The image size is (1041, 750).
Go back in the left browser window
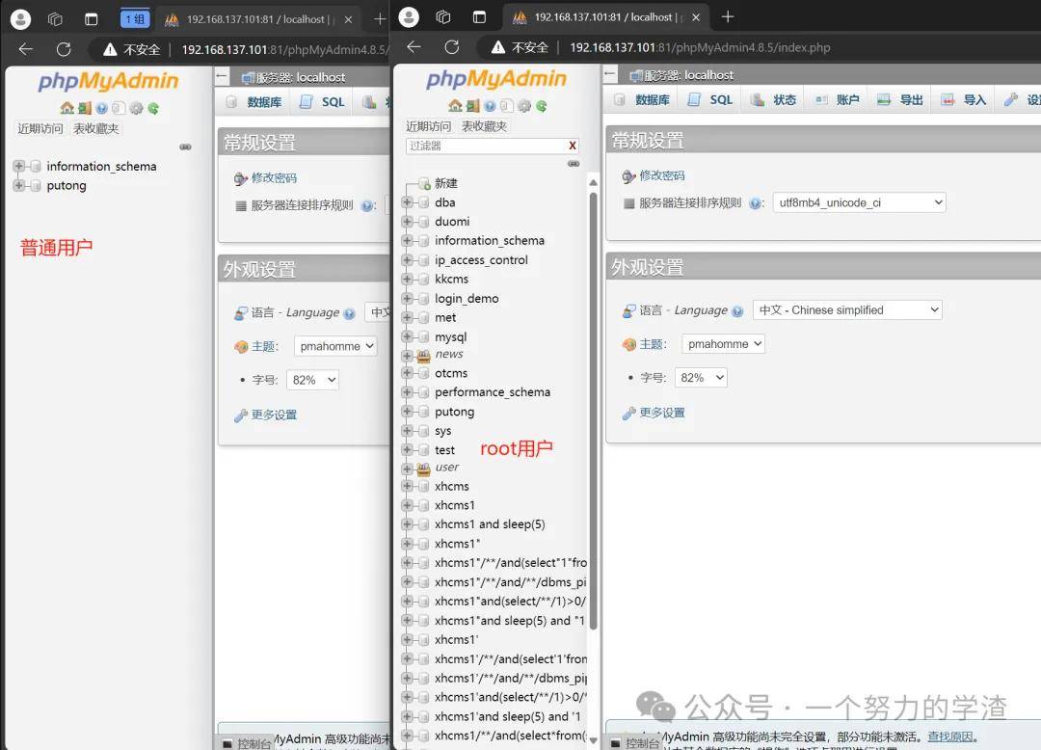[26, 49]
